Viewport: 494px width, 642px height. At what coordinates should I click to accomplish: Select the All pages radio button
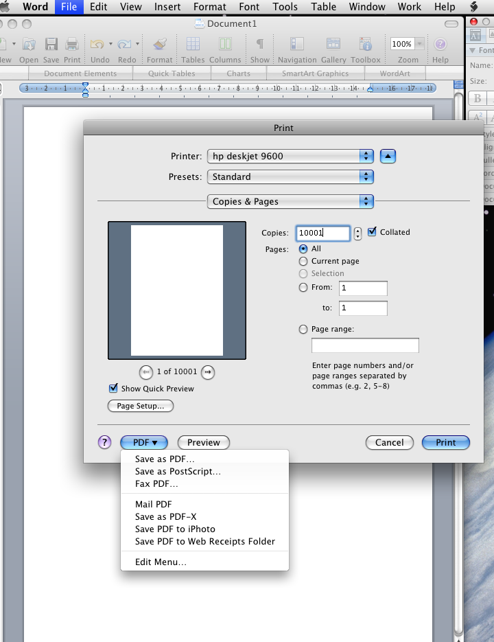tap(303, 249)
